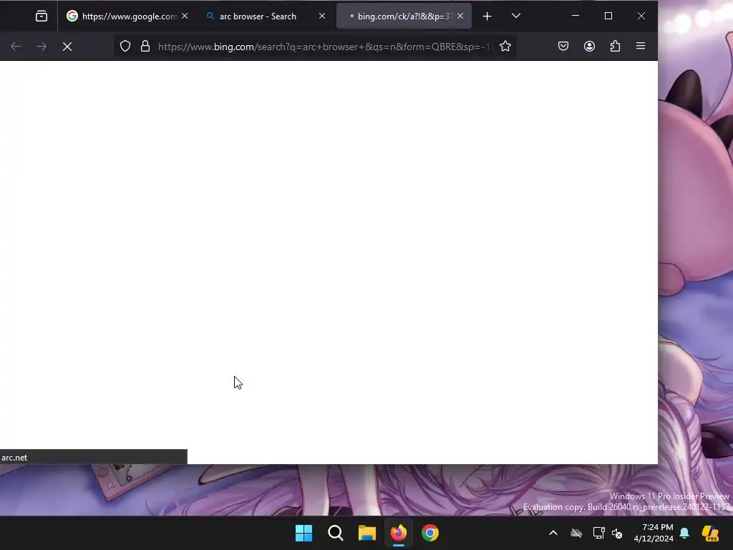Switch to the arc browser - Search tab

coord(265,16)
